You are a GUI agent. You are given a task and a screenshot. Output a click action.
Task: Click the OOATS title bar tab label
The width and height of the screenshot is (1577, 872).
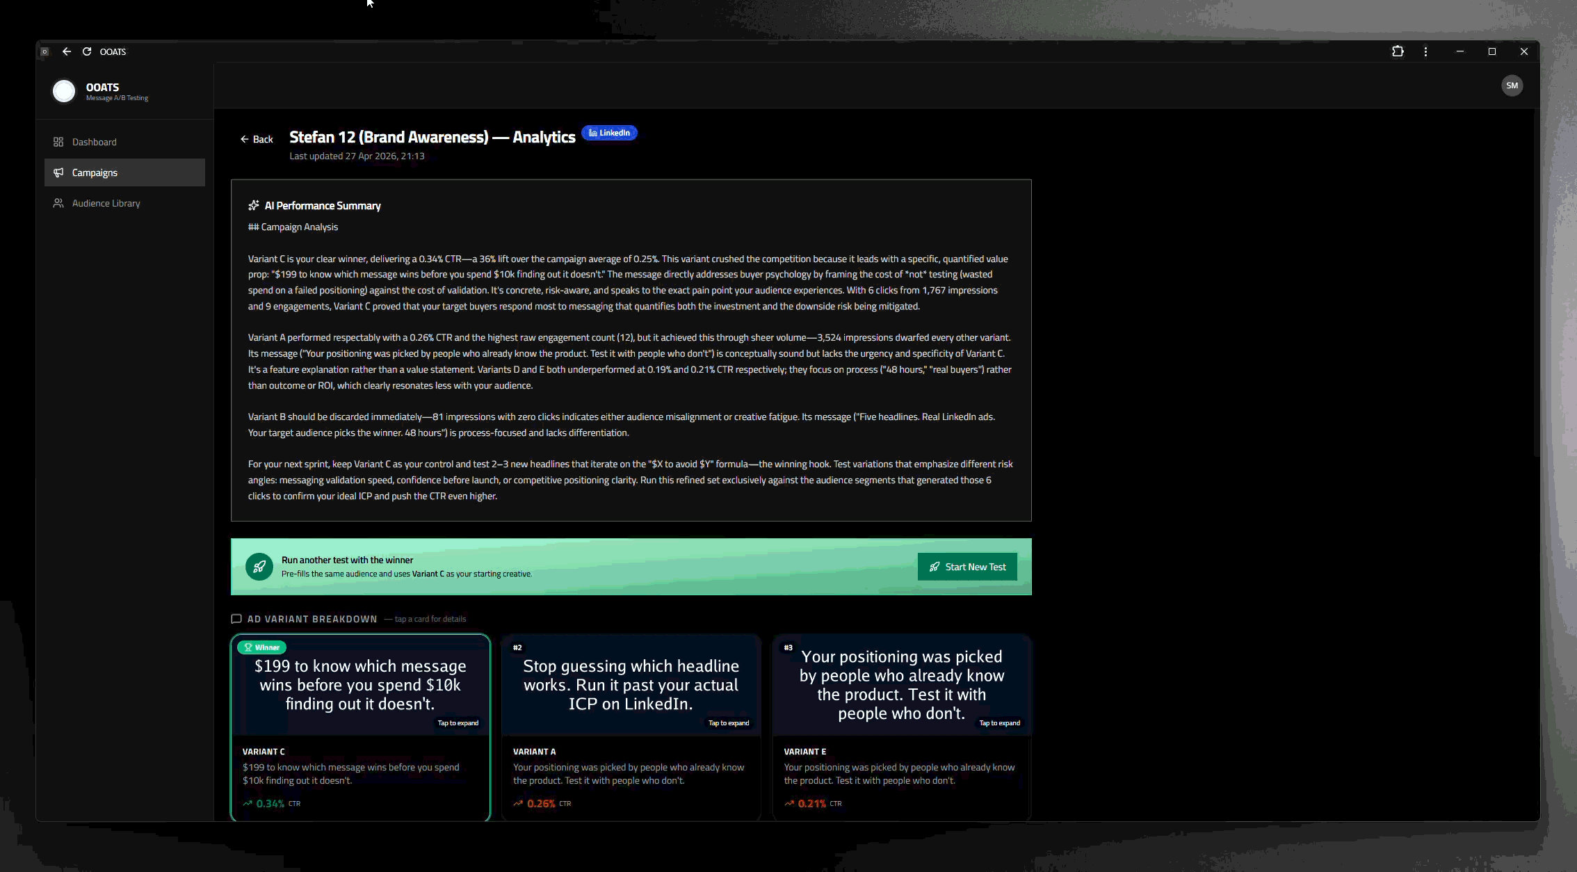pos(113,51)
